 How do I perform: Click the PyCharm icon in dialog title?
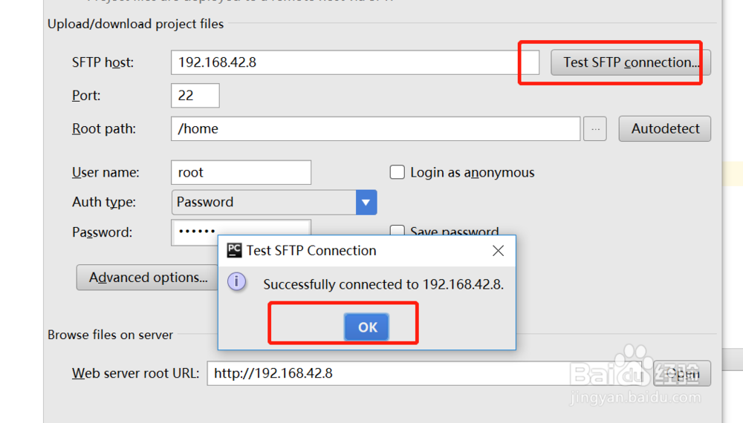pos(234,250)
